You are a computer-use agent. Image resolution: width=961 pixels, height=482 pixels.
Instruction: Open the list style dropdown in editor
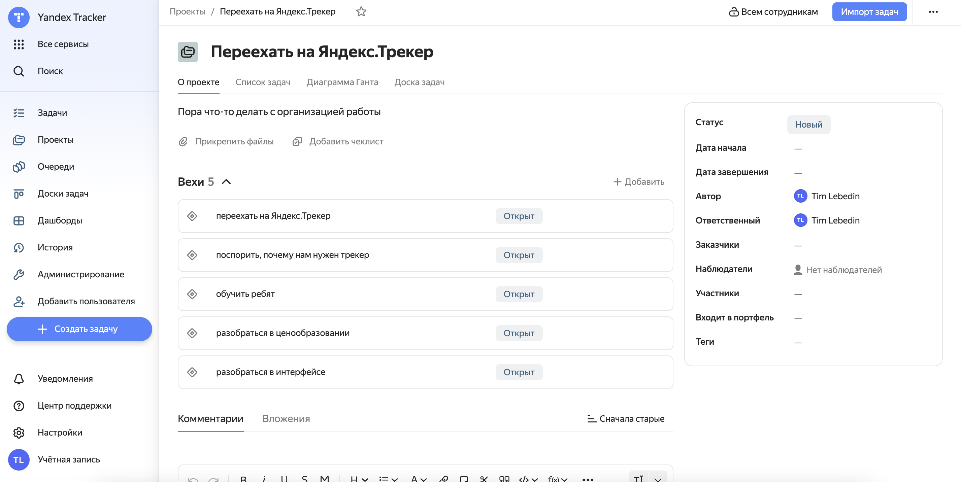[388, 479]
